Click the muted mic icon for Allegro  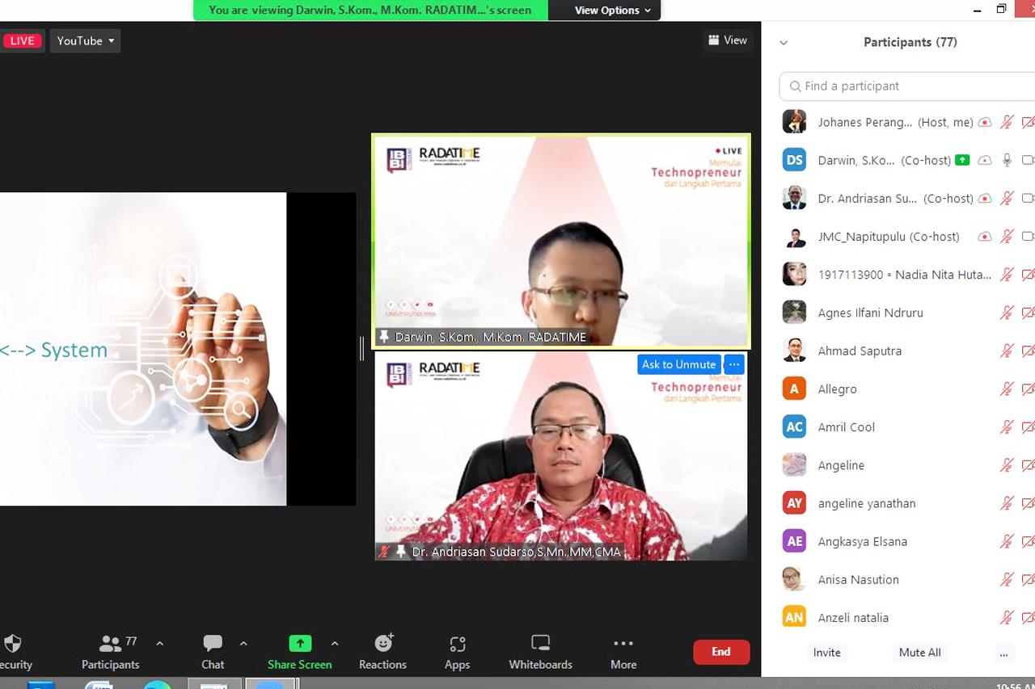pyautogui.click(x=1007, y=389)
